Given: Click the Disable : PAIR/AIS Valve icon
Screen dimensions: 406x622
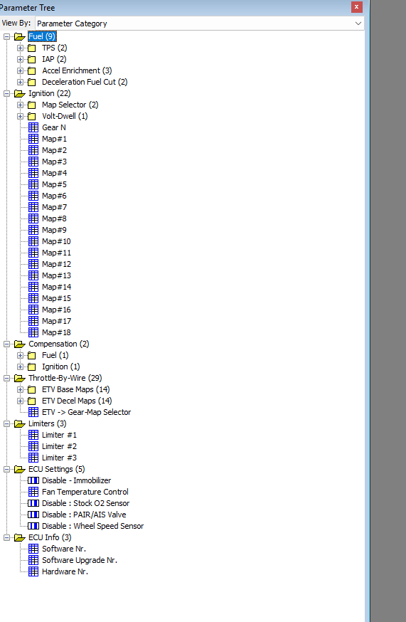Looking at the screenshot, I should (33, 515).
